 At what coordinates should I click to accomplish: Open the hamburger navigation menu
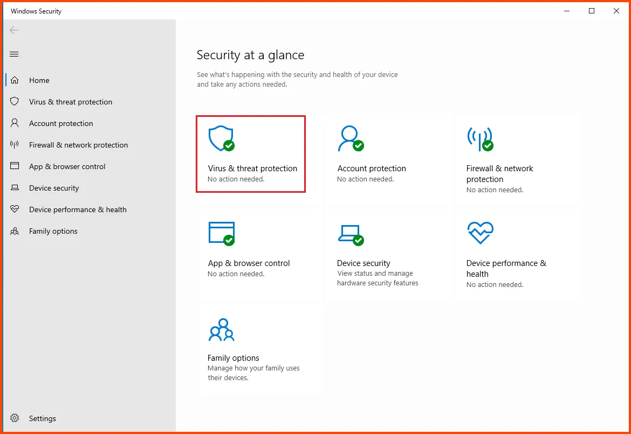tap(14, 54)
